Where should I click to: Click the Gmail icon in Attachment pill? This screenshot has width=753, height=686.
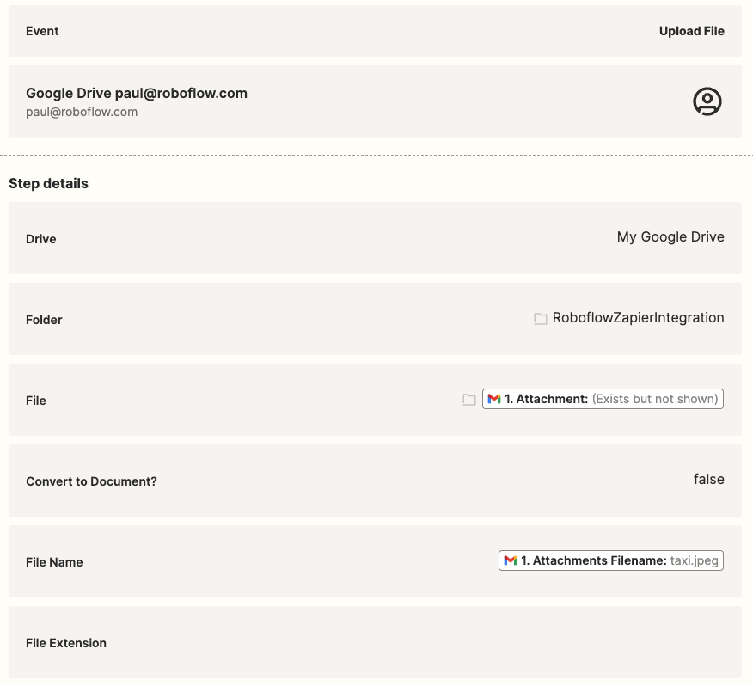click(x=494, y=399)
